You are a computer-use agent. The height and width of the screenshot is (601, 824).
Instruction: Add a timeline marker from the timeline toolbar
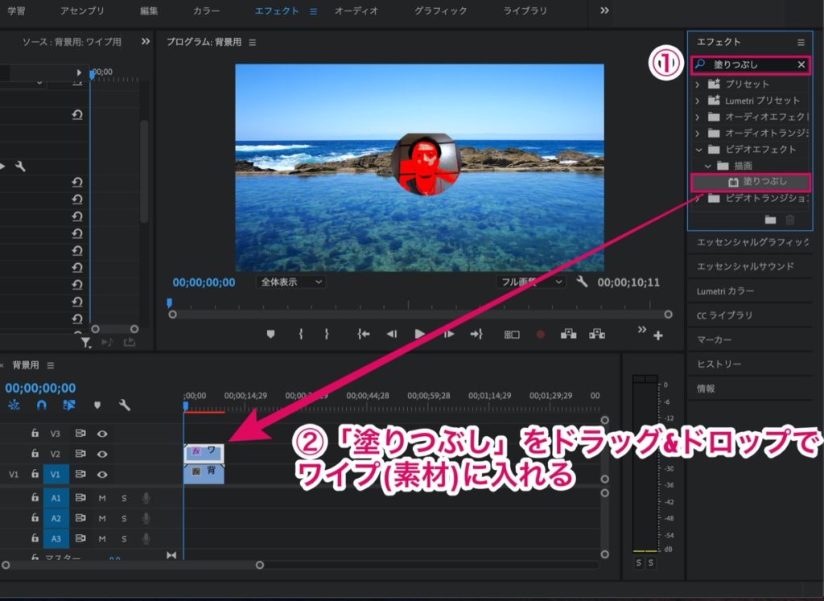tap(97, 405)
